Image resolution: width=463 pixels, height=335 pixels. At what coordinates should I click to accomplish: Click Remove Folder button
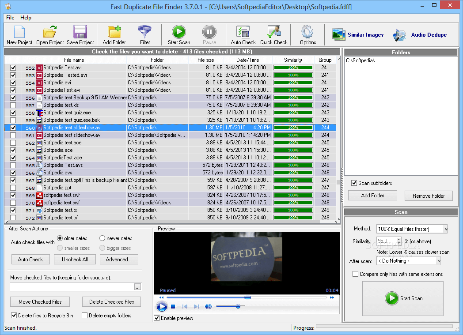(429, 196)
